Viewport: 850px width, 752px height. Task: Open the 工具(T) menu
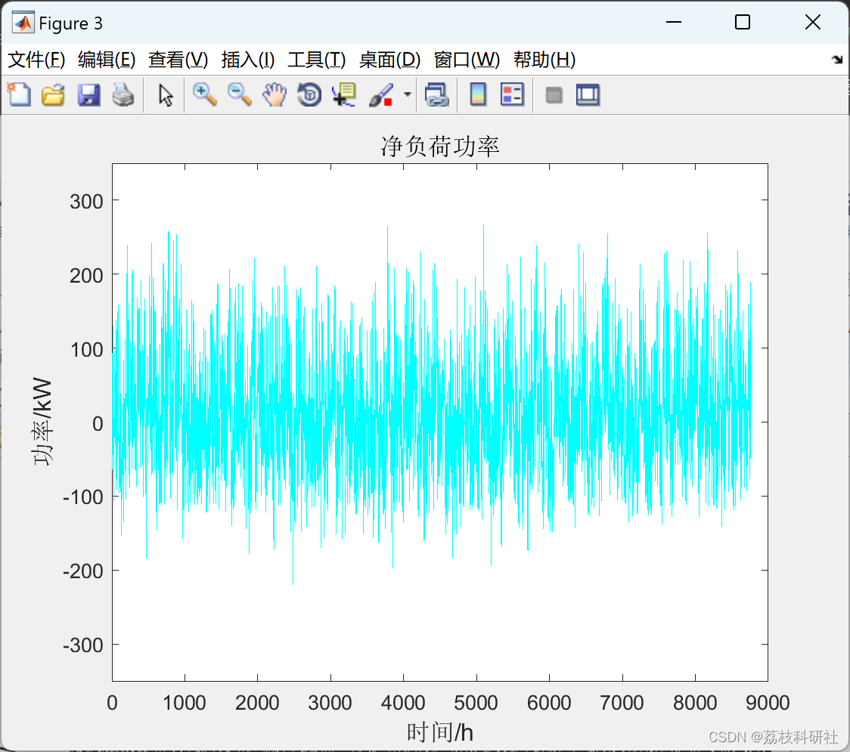click(x=317, y=60)
